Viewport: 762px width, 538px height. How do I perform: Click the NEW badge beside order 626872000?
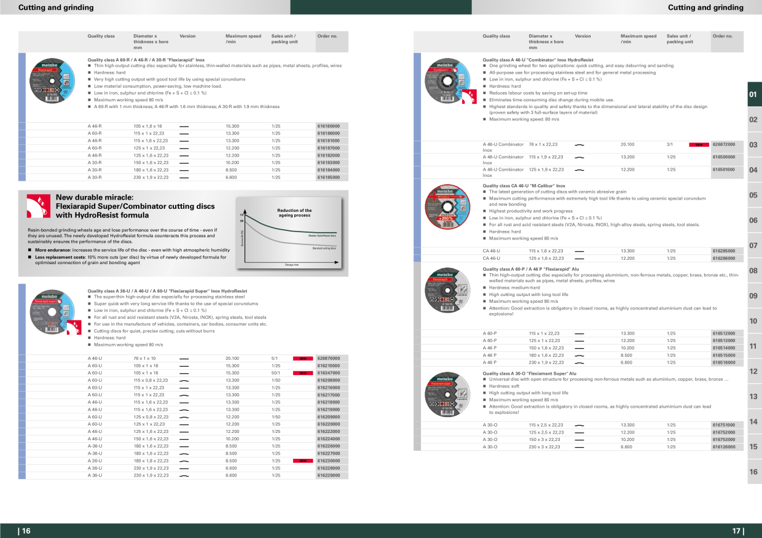pos(698,145)
